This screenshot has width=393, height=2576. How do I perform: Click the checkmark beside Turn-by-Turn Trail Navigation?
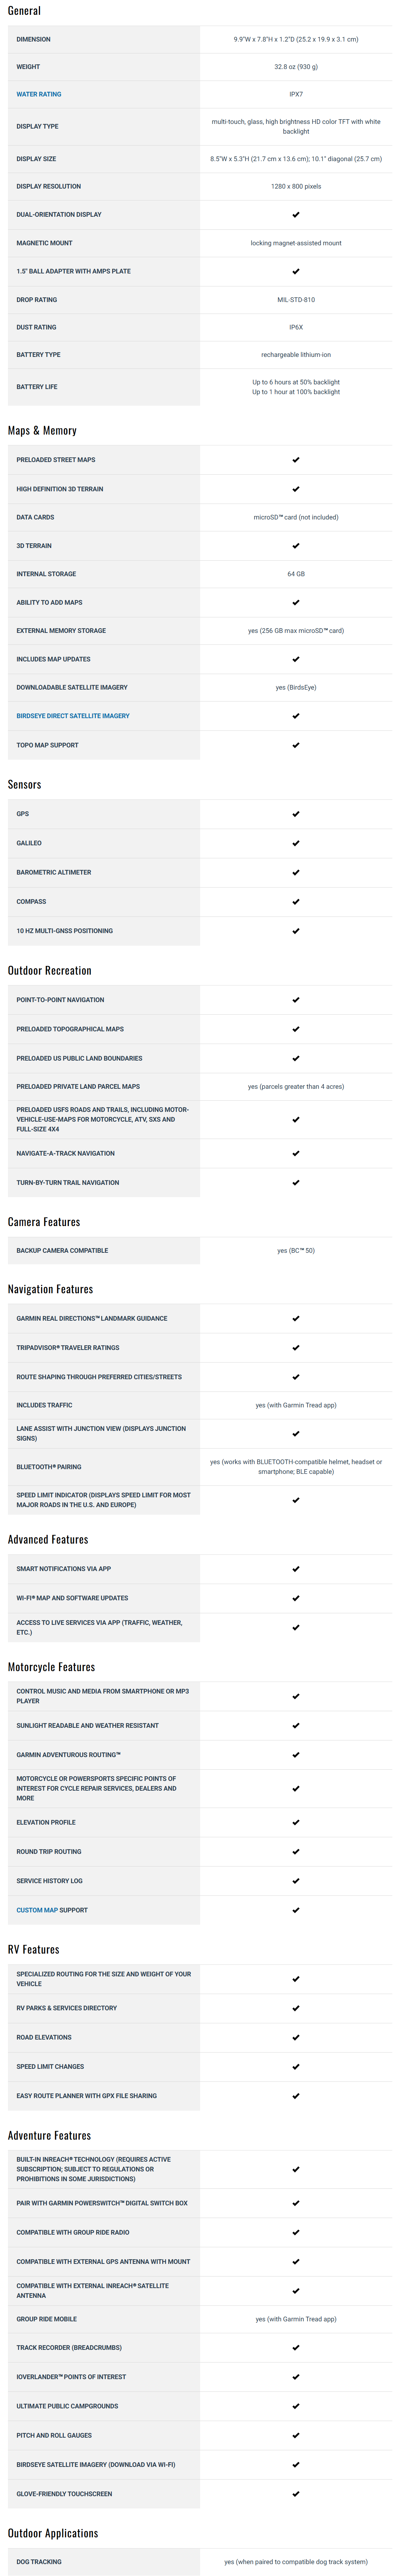coord(295,1183)
